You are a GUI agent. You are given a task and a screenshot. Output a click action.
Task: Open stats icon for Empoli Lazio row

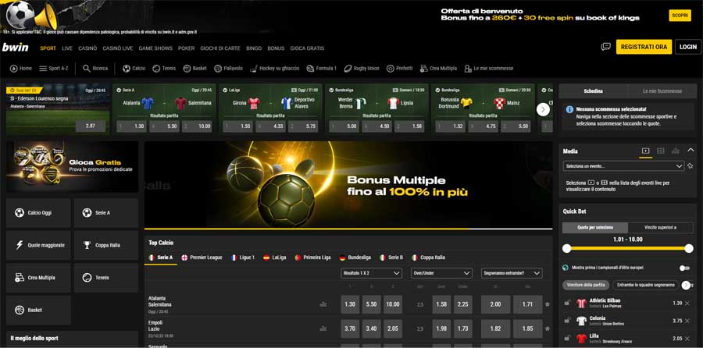pos(323,328)
